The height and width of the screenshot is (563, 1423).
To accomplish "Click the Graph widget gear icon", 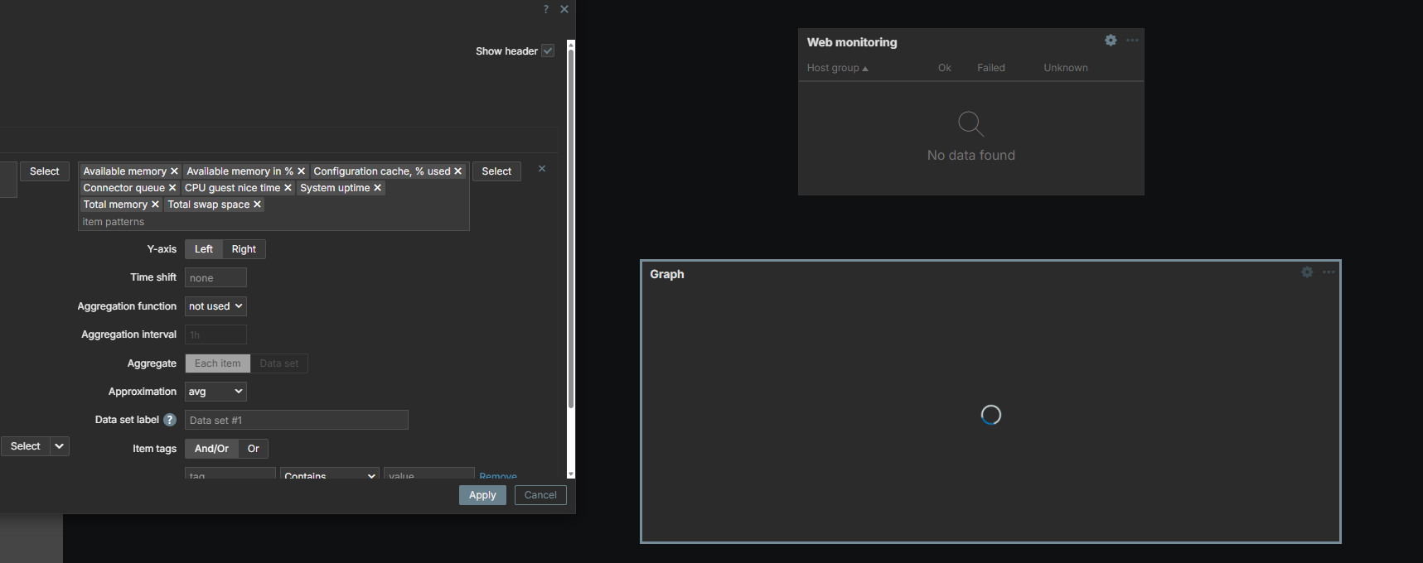I will pos(1307,272).
